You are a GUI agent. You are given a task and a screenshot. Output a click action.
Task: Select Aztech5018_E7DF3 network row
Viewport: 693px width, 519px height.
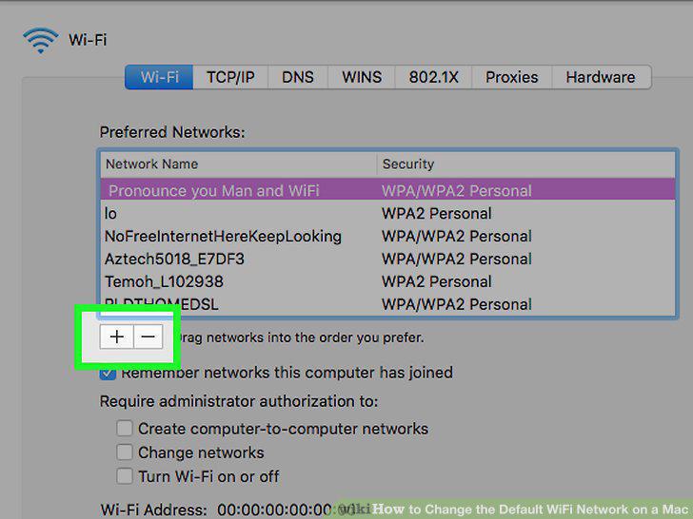point(387,259)
